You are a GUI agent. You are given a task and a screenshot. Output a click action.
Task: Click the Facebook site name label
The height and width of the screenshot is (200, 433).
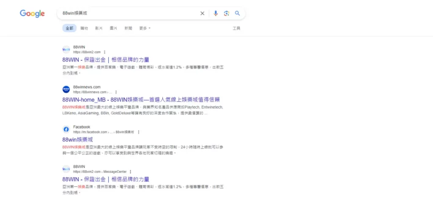(82, 127)
